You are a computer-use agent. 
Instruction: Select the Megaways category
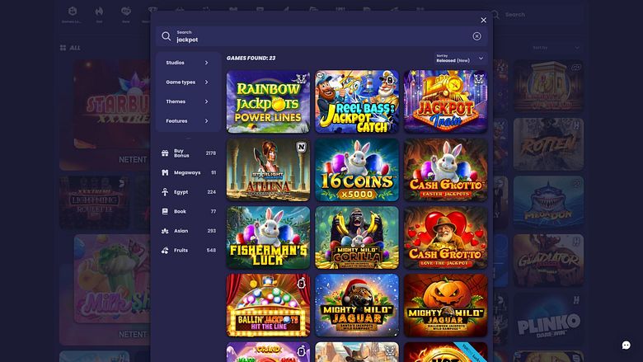click(188, 172)
